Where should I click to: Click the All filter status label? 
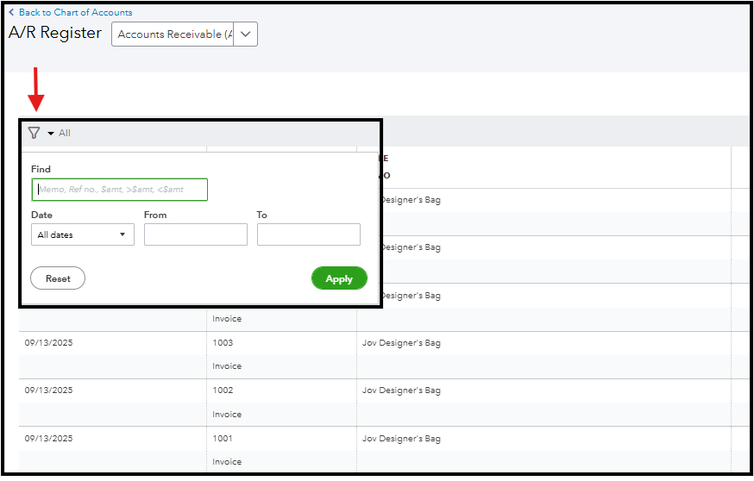[65, 134]
